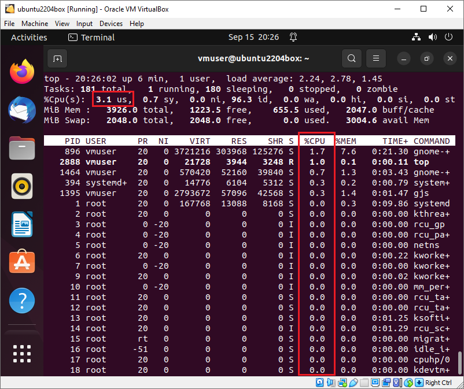Screen dimensions: 464x389
Task: Open the terminal search button
Action: coord(352,58)
